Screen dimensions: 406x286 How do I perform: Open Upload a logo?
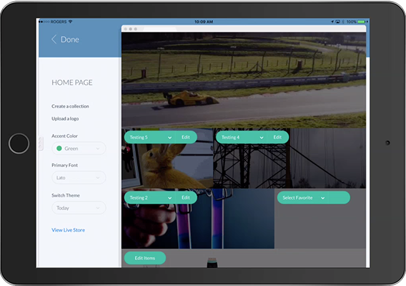click(65, 118)
